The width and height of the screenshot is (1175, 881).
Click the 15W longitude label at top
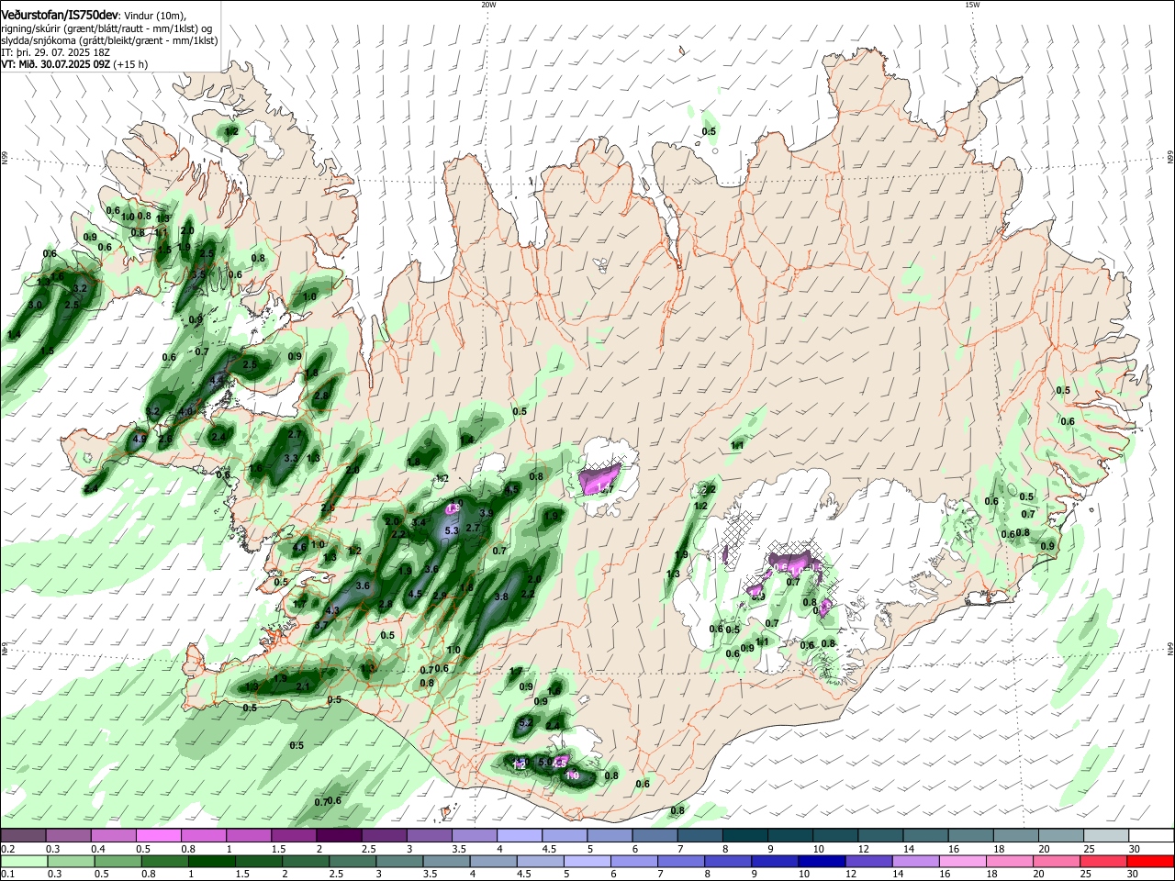pyautogui.click(x=972, y=5)
